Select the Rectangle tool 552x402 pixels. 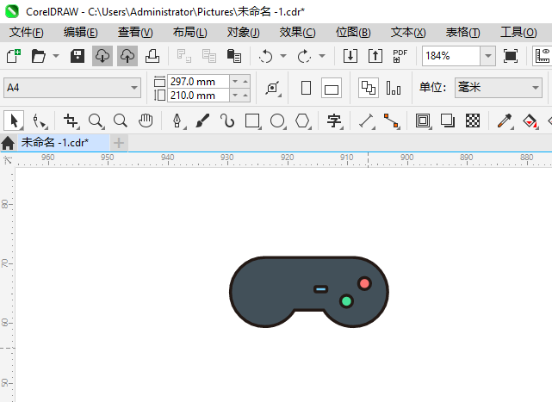click(x=253, y=121)
